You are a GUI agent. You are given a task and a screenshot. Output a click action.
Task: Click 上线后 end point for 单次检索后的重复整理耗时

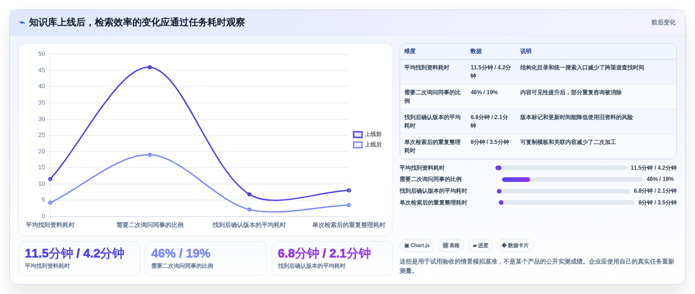(x=349, y=205)
